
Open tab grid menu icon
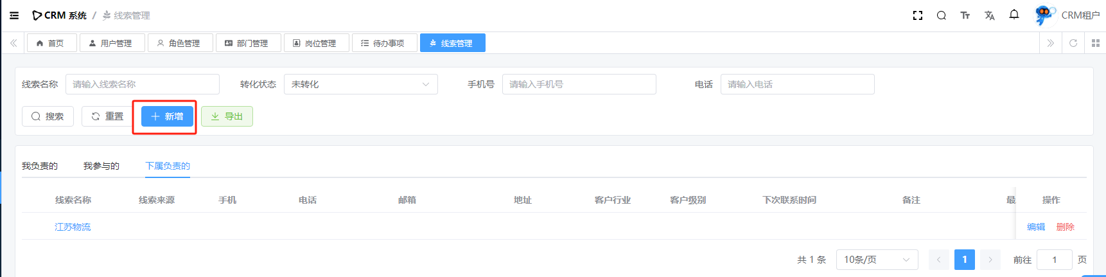click(1096, 43)
